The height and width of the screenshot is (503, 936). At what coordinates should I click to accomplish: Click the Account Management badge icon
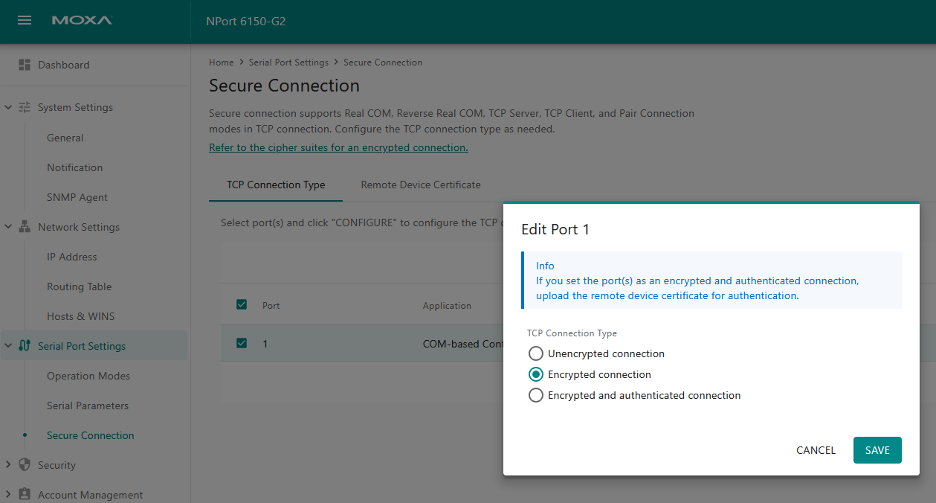point(25,494)
